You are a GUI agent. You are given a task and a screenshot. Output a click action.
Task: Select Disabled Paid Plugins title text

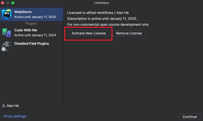(32, 43)
